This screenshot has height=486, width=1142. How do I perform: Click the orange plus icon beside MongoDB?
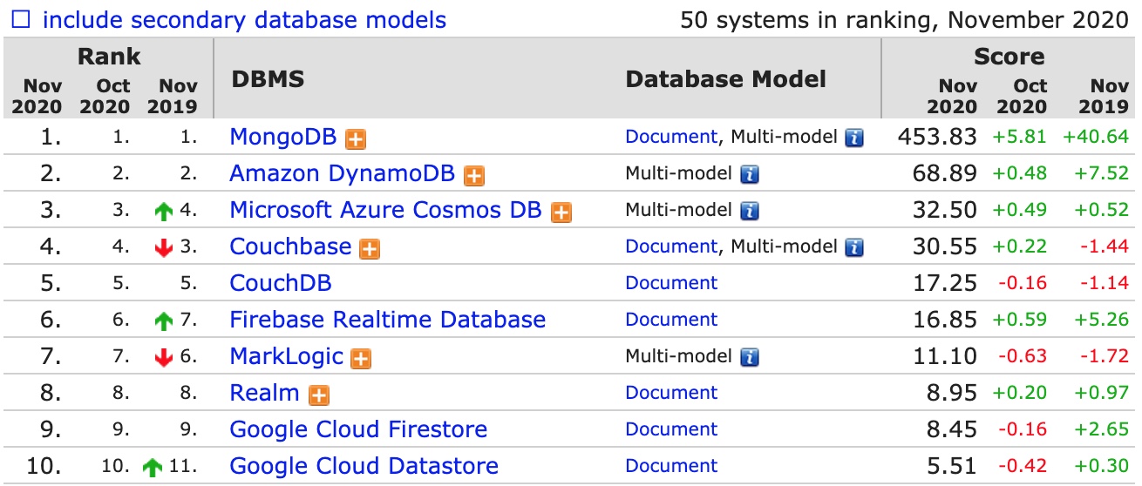[x=355, y=138]
